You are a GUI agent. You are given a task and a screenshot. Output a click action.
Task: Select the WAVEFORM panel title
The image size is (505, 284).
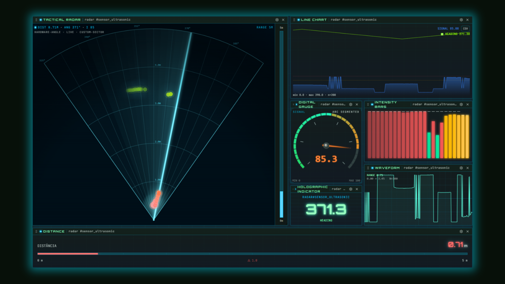click(387, 168)
